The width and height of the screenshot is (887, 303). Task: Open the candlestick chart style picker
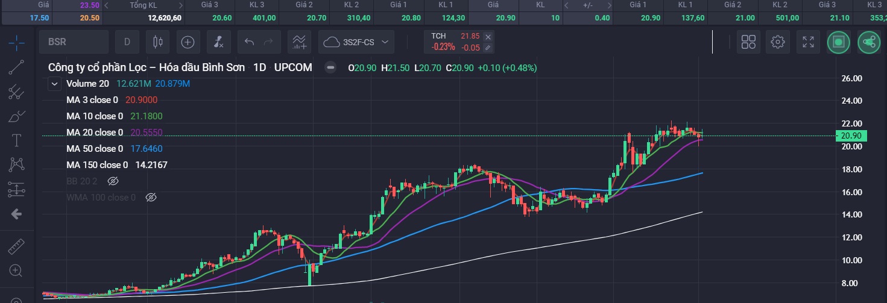point(158,42)
